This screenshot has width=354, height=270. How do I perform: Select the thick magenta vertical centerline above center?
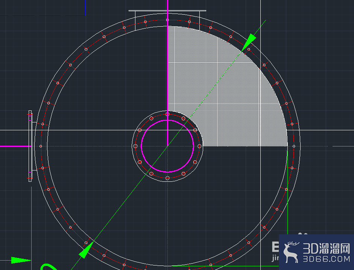click(x=167, y=73)
